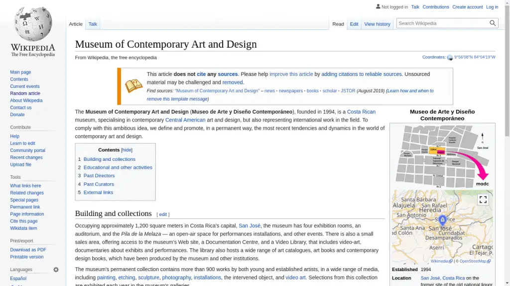Open the sculpture link
Screen dimensions: 510x286
point(148,278)
